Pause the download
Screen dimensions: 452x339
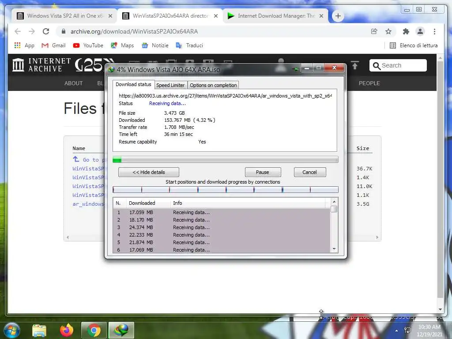pos(263,172)
